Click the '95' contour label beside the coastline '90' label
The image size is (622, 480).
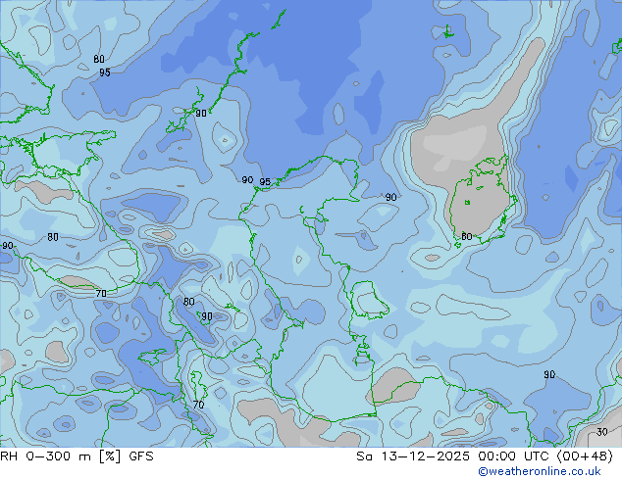tap(265, 182)
